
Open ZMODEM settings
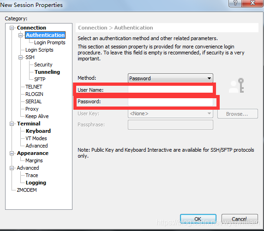[x=27, y=190]
